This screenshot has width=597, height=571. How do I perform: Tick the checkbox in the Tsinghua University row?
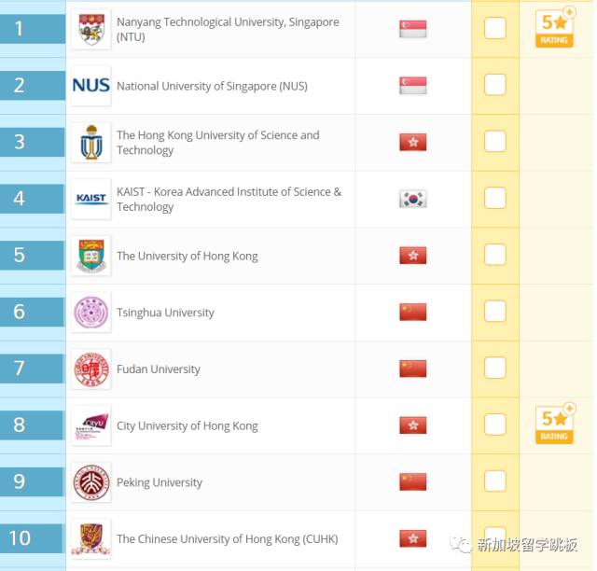pyautogui.click(x=495, y=313)
